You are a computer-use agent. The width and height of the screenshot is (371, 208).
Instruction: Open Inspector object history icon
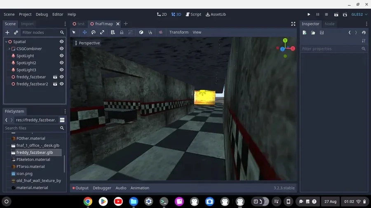pos(364,32)
